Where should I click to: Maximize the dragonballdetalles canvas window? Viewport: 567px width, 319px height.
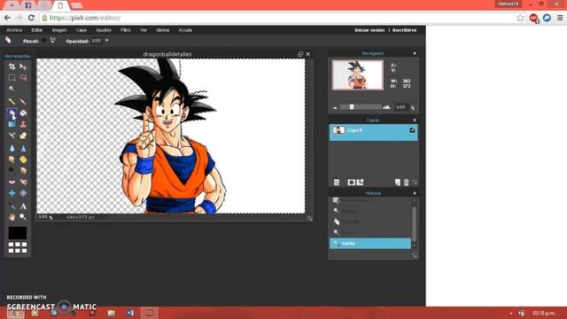(300, 54)
